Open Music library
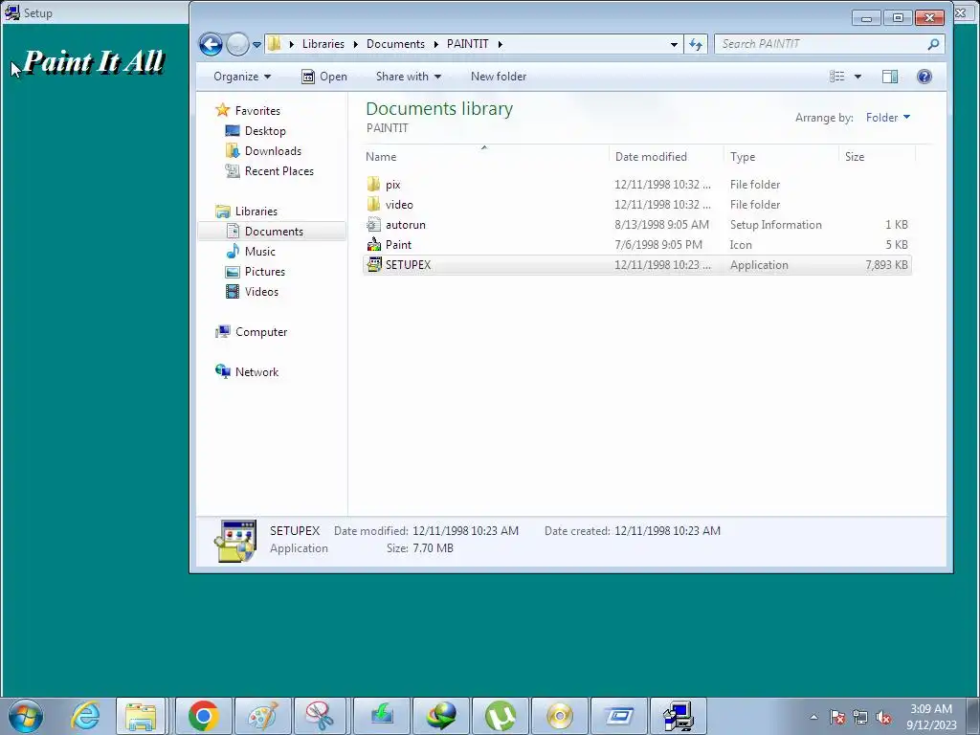Viewport: 980px width, 735px height. pyautogui.click(x=260, y=252)
